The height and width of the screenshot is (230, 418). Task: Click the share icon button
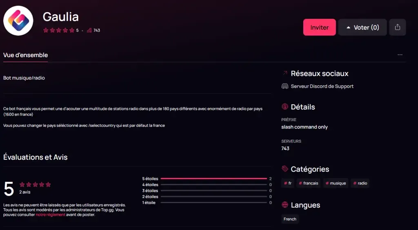(x=398, y=27)
